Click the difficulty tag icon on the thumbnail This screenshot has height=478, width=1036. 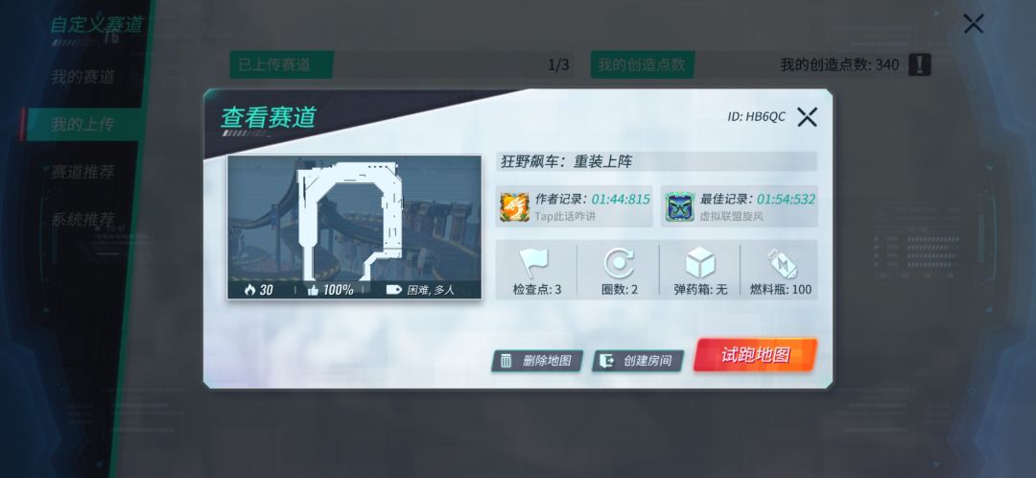tap(394, 290)
